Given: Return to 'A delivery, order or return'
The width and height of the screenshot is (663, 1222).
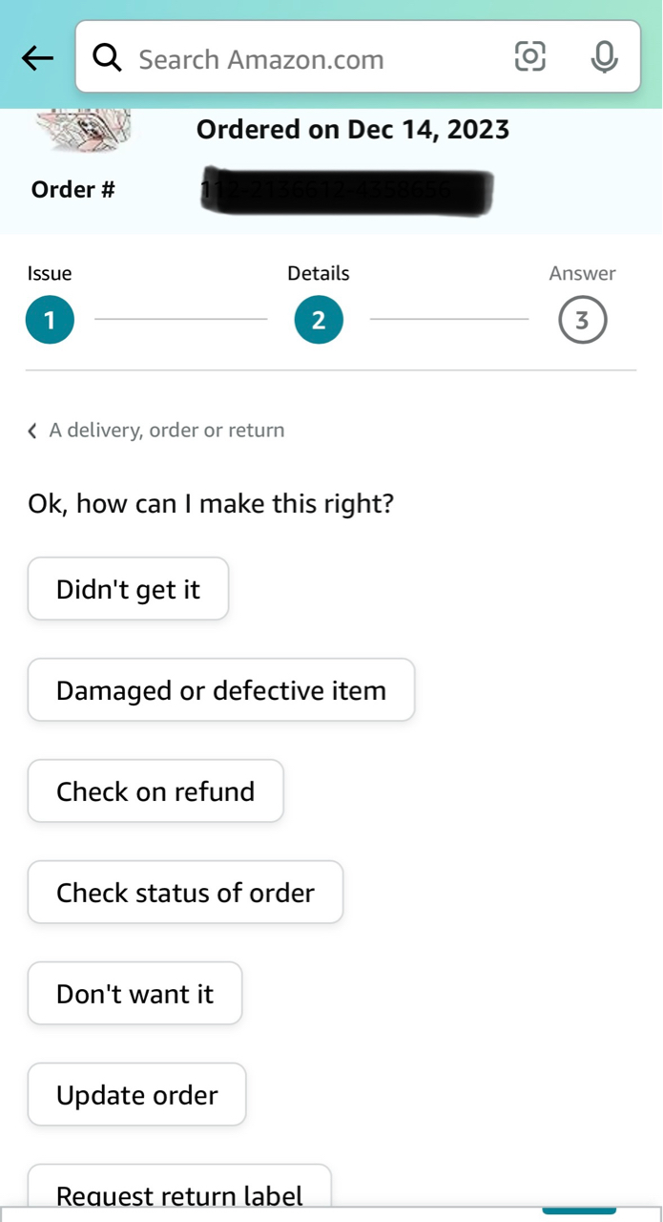Looking at the screenshot, I should coord(167,430).
